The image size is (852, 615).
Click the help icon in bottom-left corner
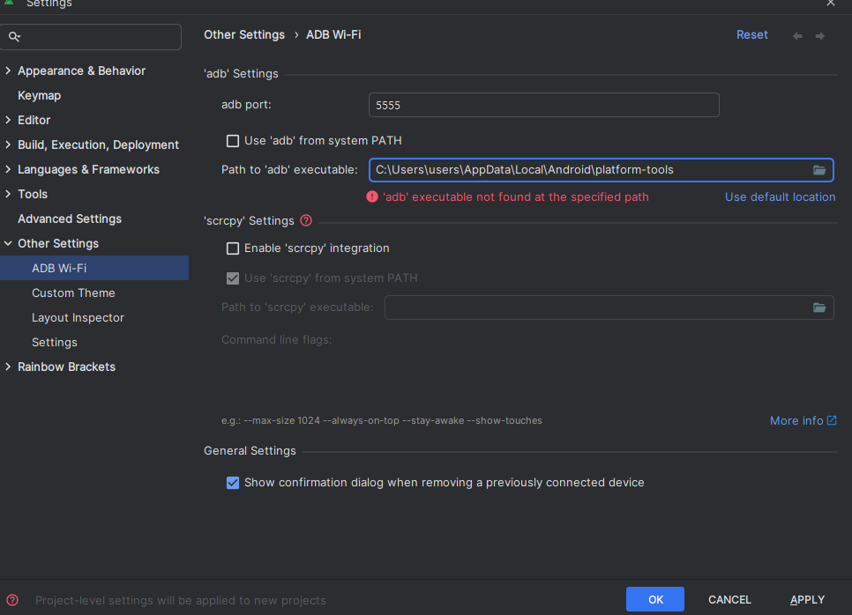click(x=12, y=600)
